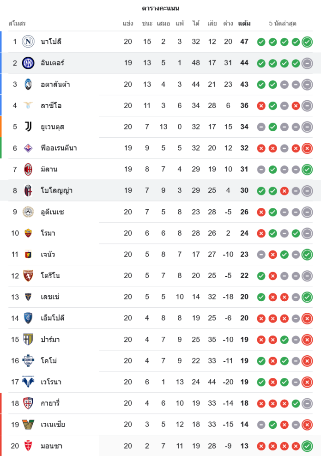The height and width of the screenshot is (462, 321).
Task: Click the แต้ม column header
Action: (x=244, y=23)
